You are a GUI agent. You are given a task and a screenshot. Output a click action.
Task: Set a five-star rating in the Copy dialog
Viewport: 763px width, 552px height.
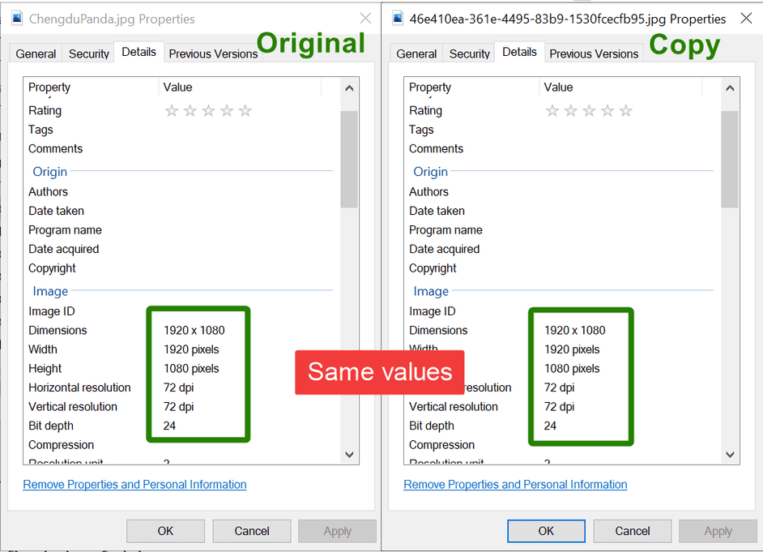point(626,110)
